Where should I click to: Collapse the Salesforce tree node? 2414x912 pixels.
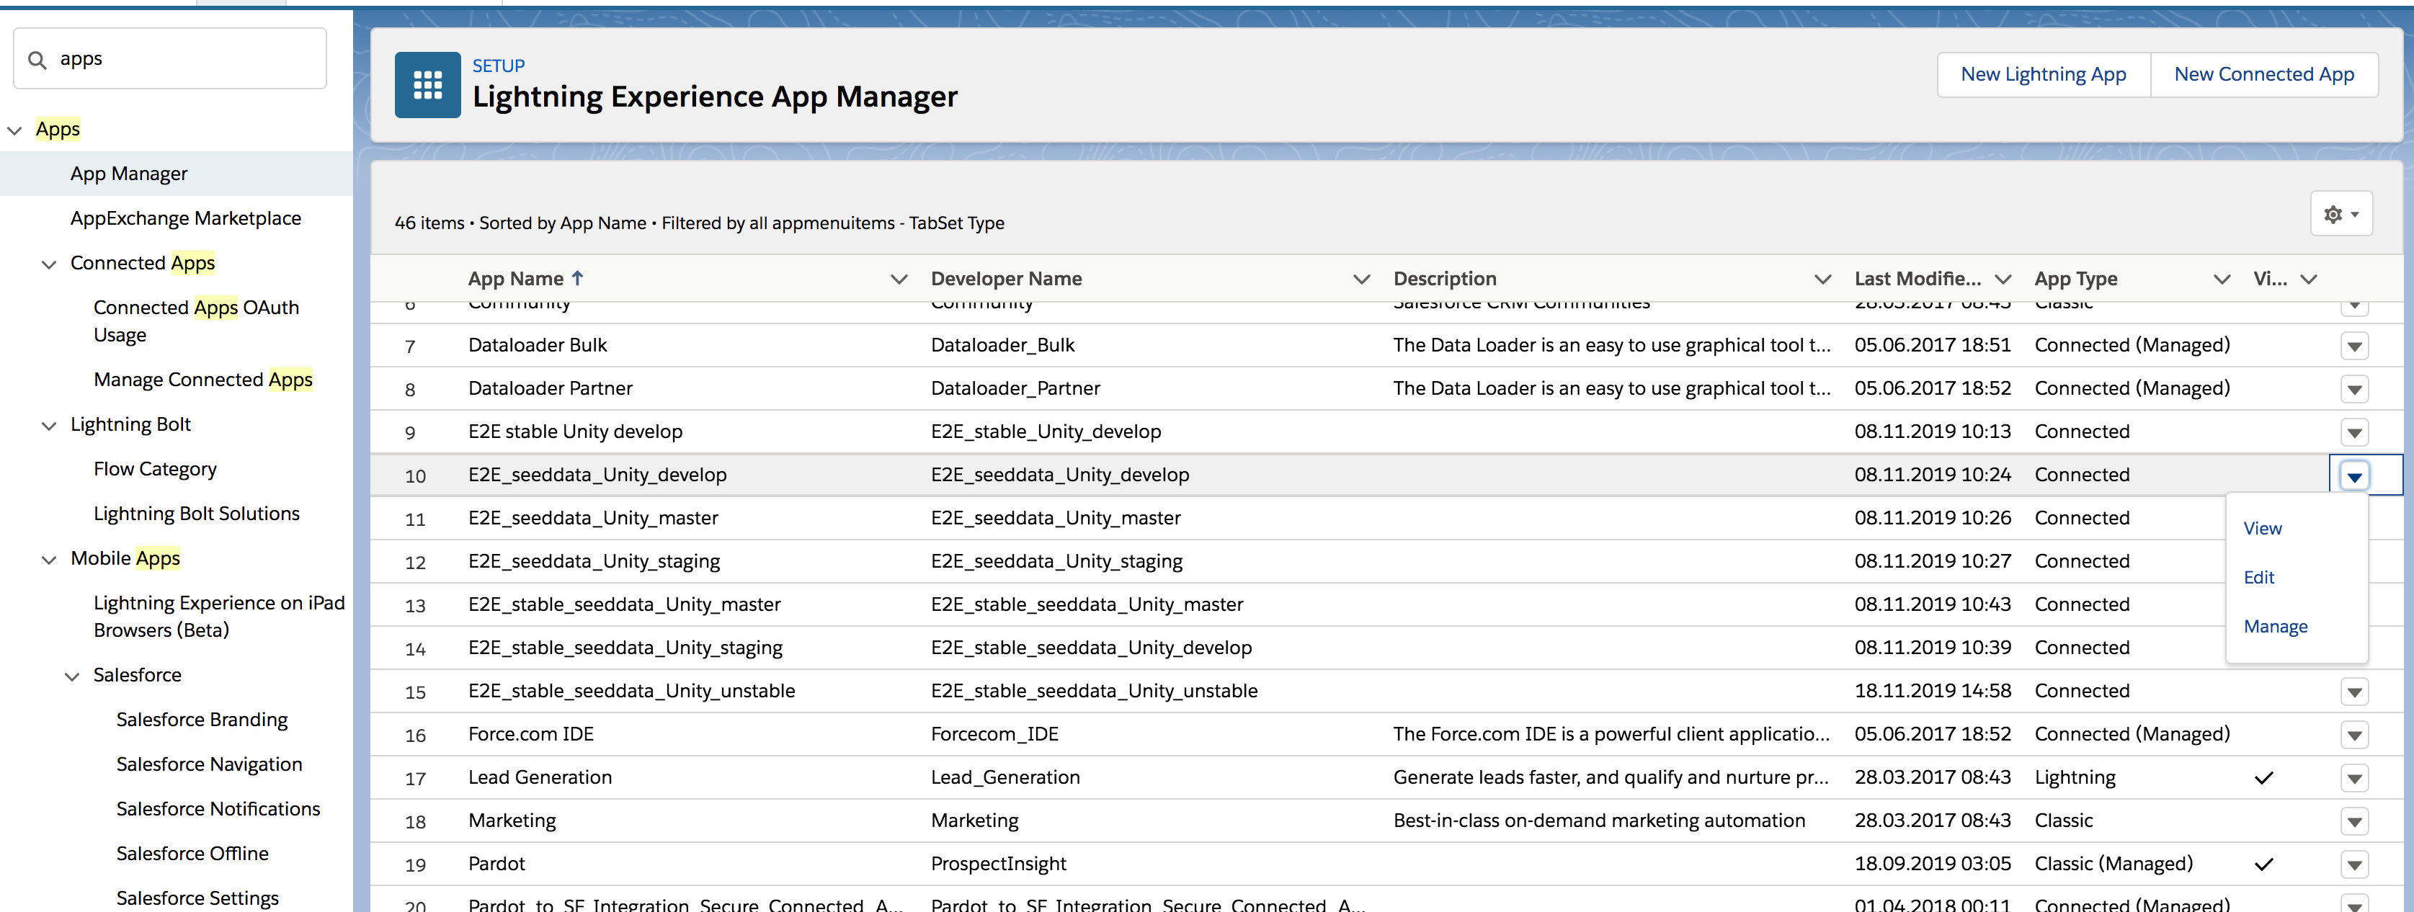click(x=72, y=676)
